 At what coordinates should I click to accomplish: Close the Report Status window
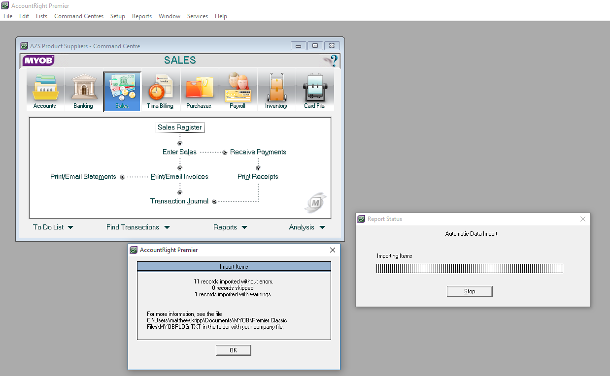click(x=583, y=219)
